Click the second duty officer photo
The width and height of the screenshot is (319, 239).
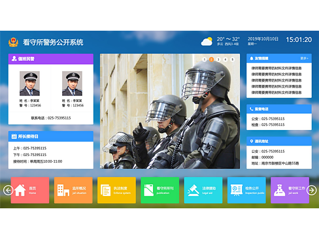(x=72, y=84)
